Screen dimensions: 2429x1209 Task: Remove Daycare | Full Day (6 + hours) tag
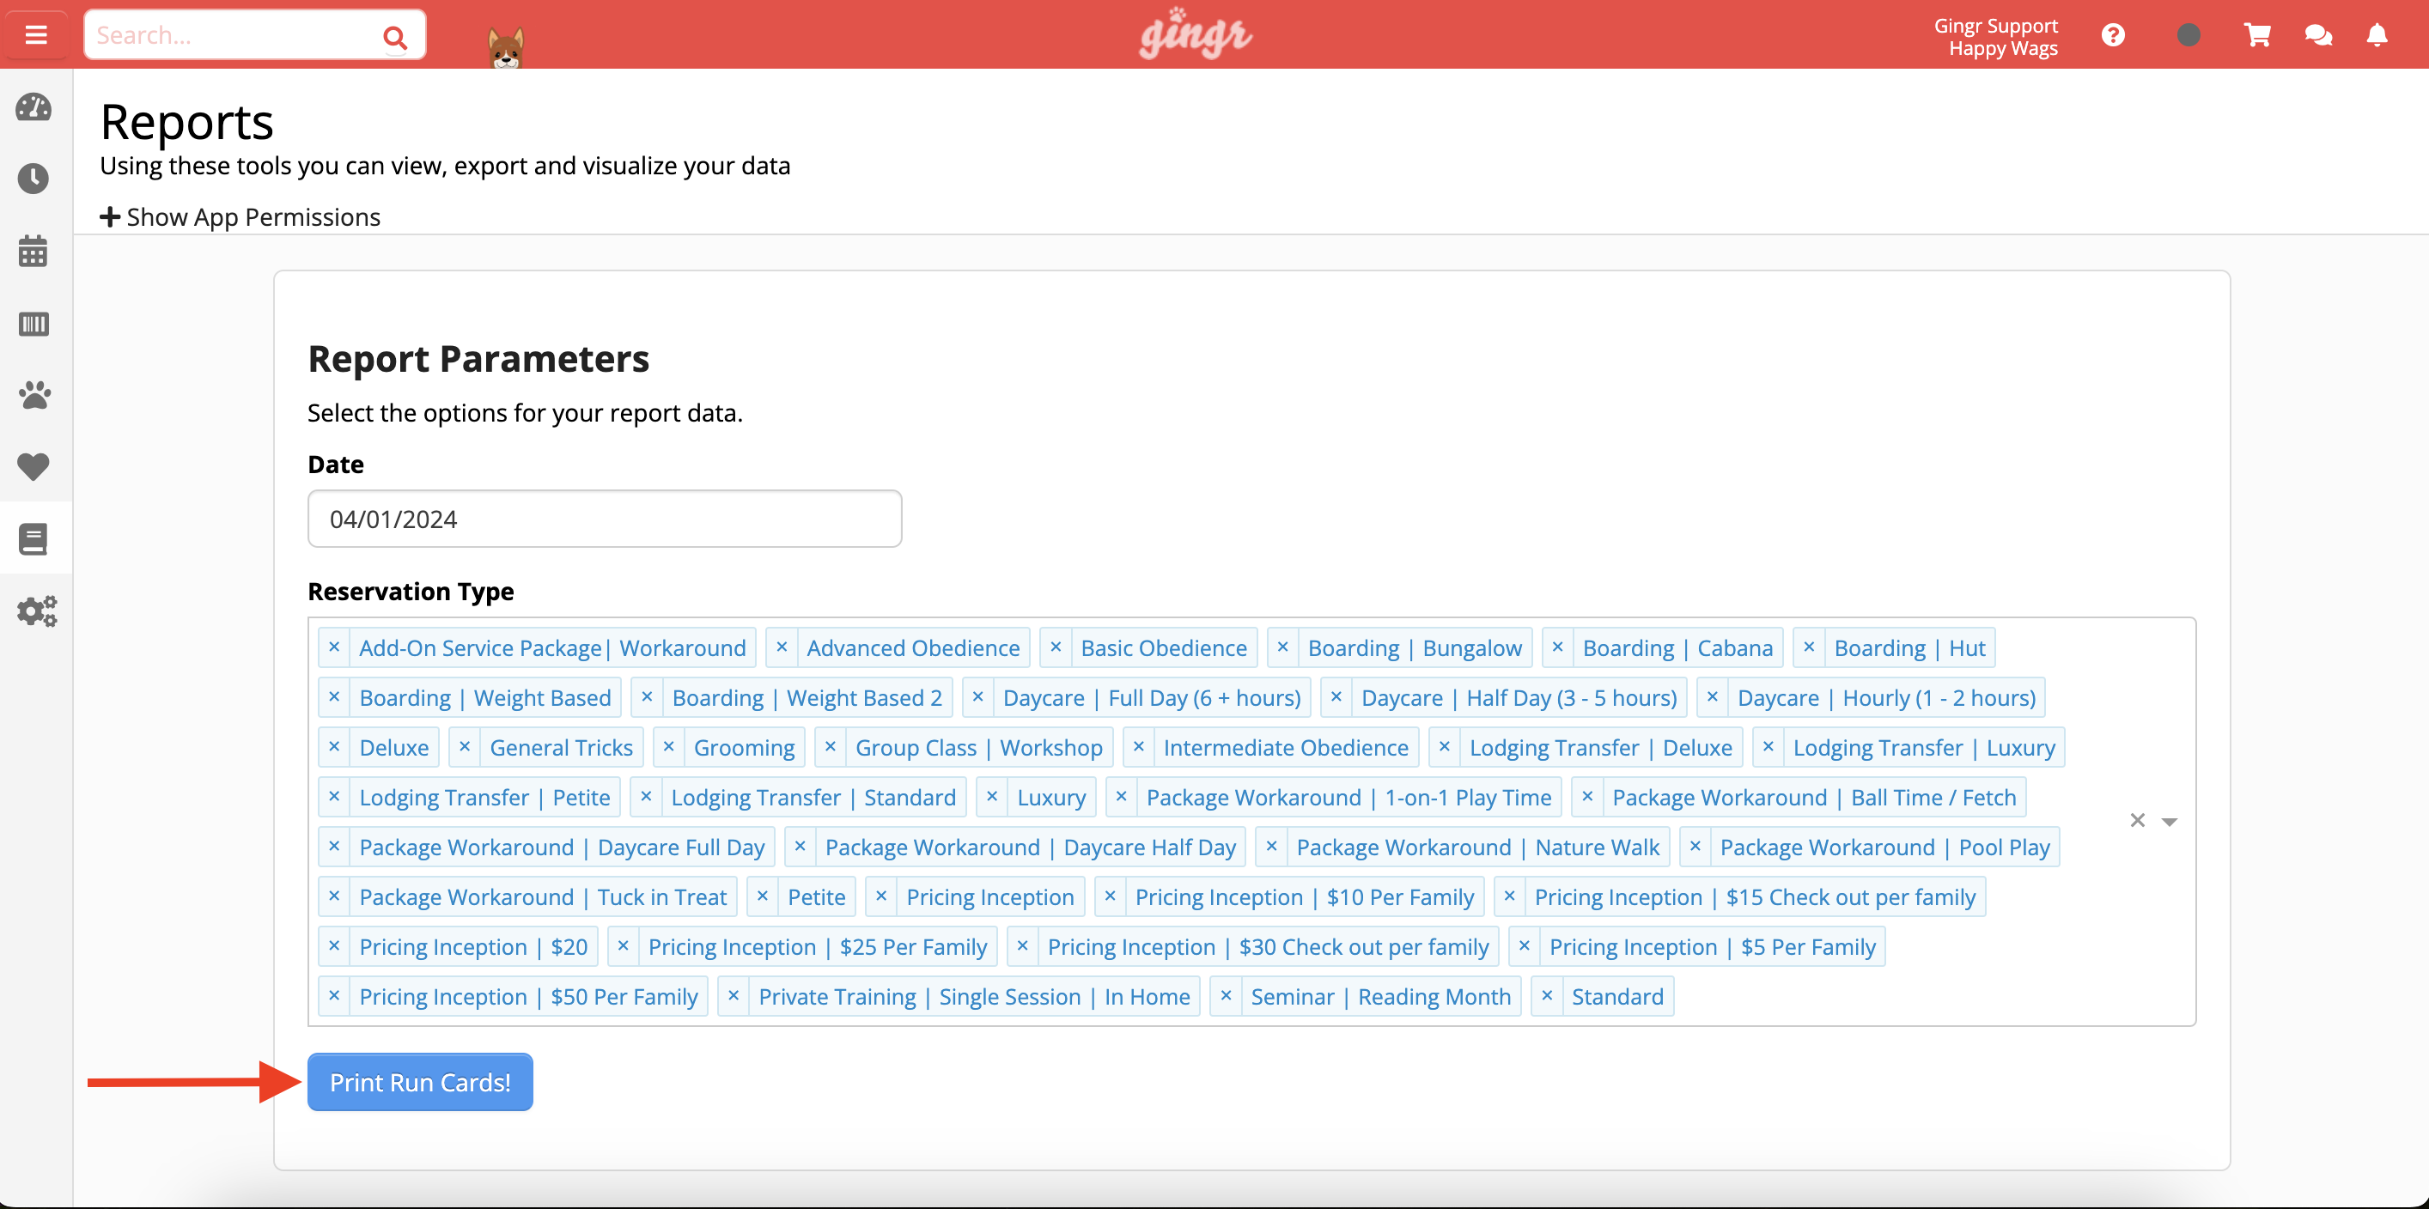tap(977, 697)
